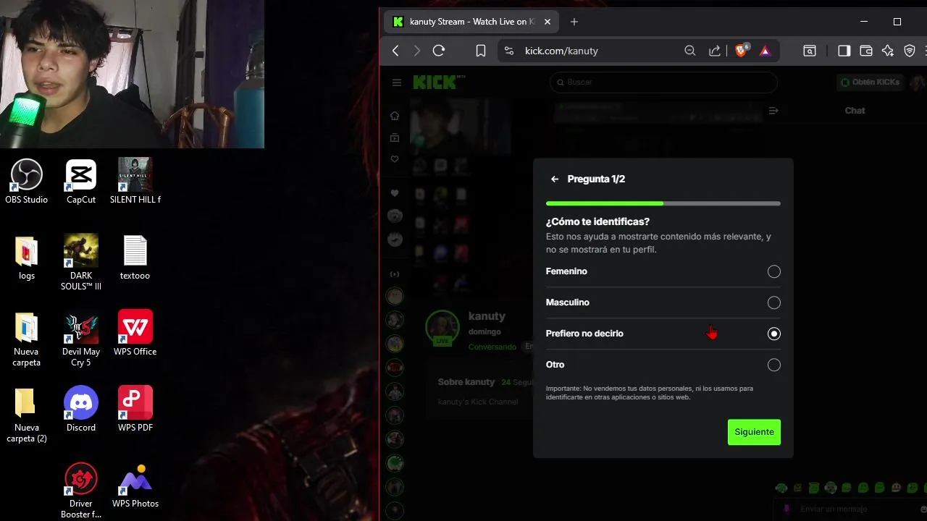Click the kanuty channel name

click(x=487, y=316)
